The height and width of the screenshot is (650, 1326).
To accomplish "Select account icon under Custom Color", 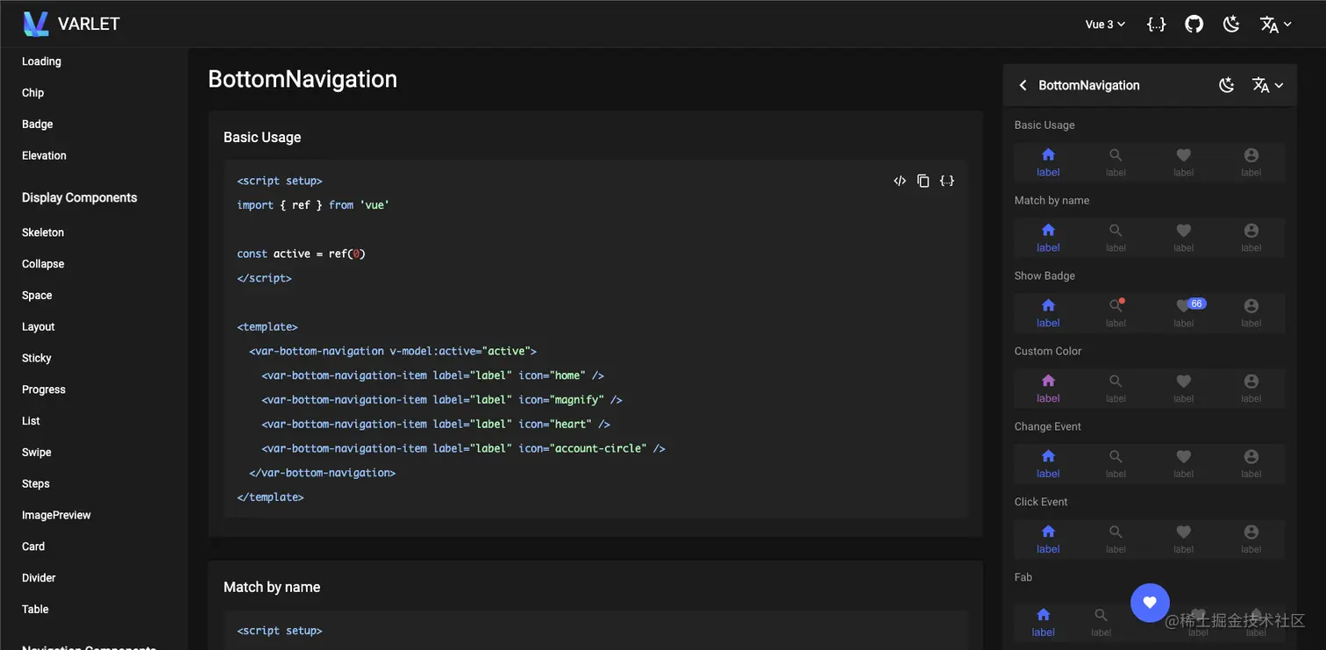I will (x=1251, y=387).
